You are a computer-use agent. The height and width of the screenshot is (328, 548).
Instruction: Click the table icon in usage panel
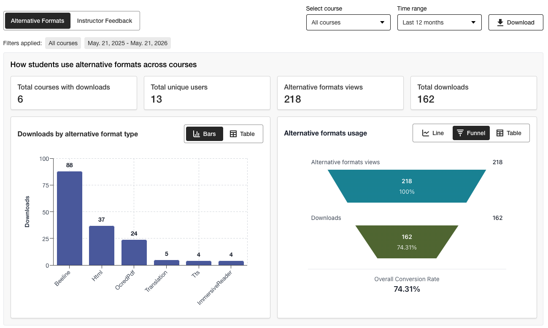point(500,133)
